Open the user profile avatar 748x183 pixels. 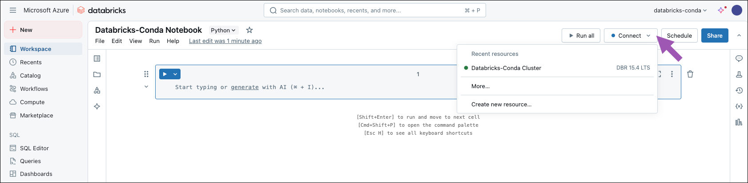coord(737,10)
